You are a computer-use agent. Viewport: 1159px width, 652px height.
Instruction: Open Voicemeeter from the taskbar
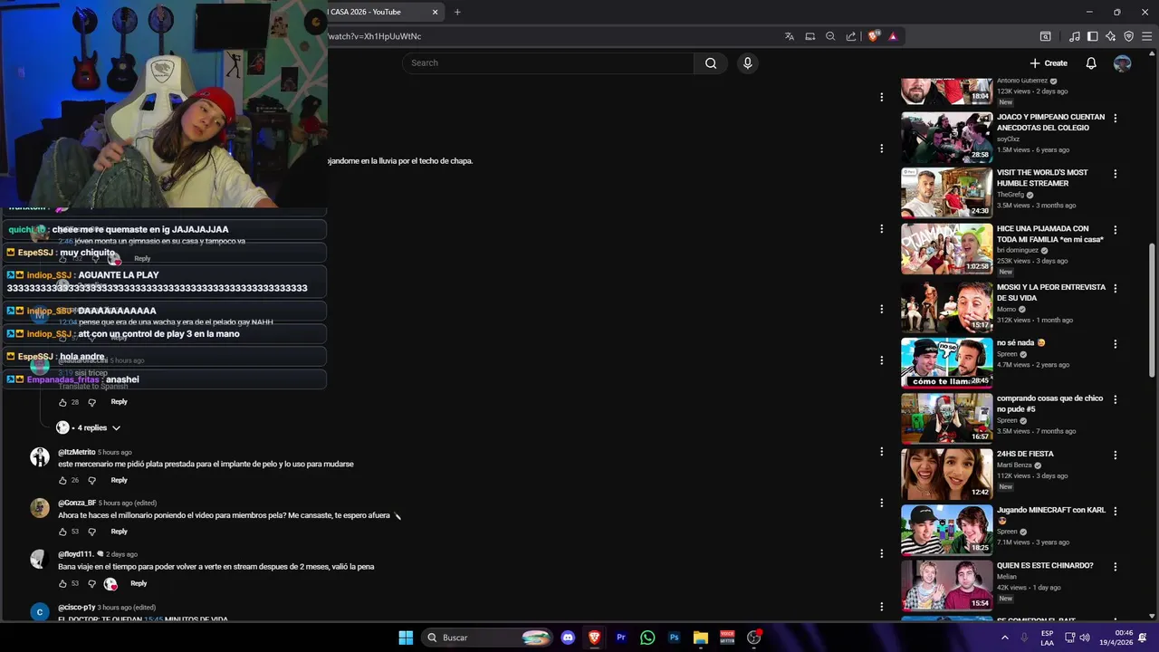727,638
